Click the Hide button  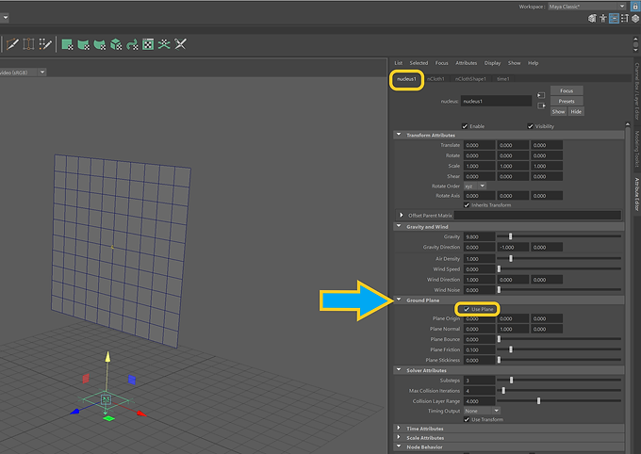point(576,111)
